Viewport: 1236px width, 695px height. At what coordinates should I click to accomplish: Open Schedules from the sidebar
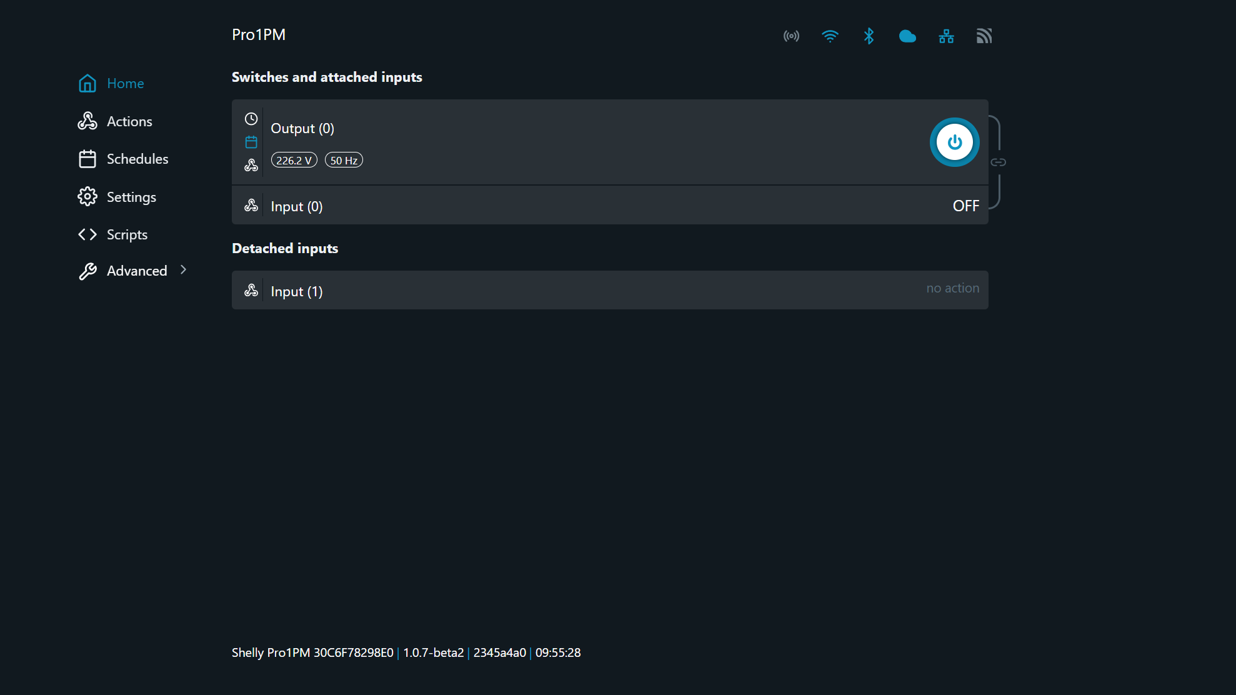[137, 159]
